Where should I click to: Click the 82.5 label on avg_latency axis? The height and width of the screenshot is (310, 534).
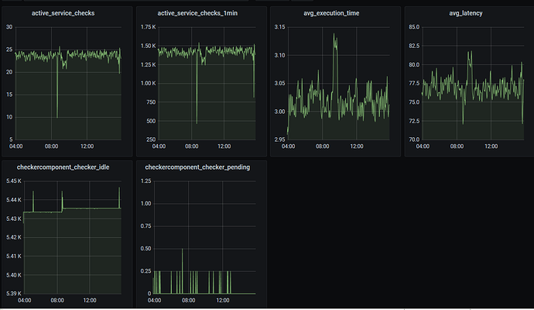tap(414, 46)
